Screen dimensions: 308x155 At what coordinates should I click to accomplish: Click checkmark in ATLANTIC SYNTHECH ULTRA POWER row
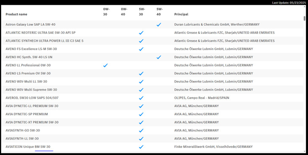click(141, 41)
